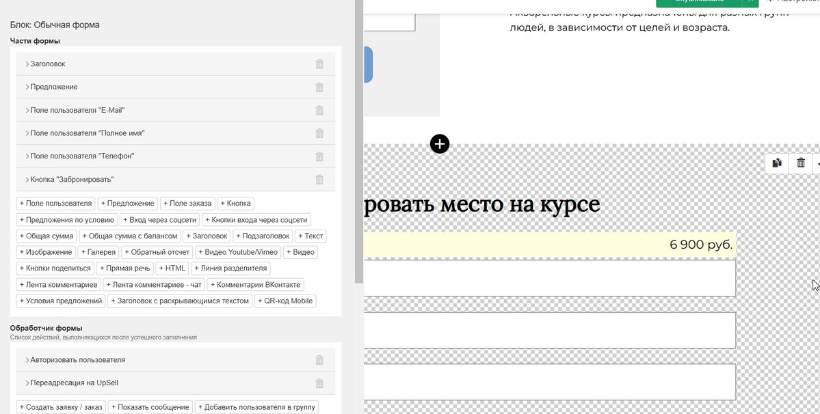Add a "Поле пользователя" form part

55,204
